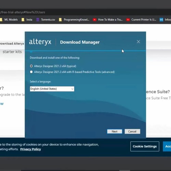Open the language selection dropdown
Screen dimensions: 171x171
52,89
